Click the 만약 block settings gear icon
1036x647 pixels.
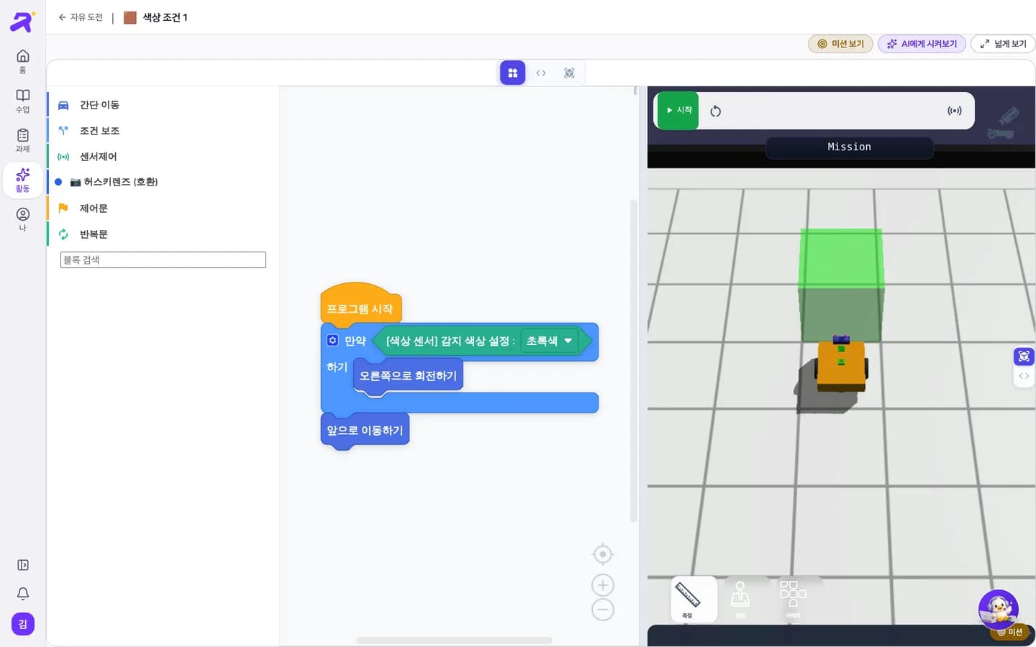tap(332, 340)
